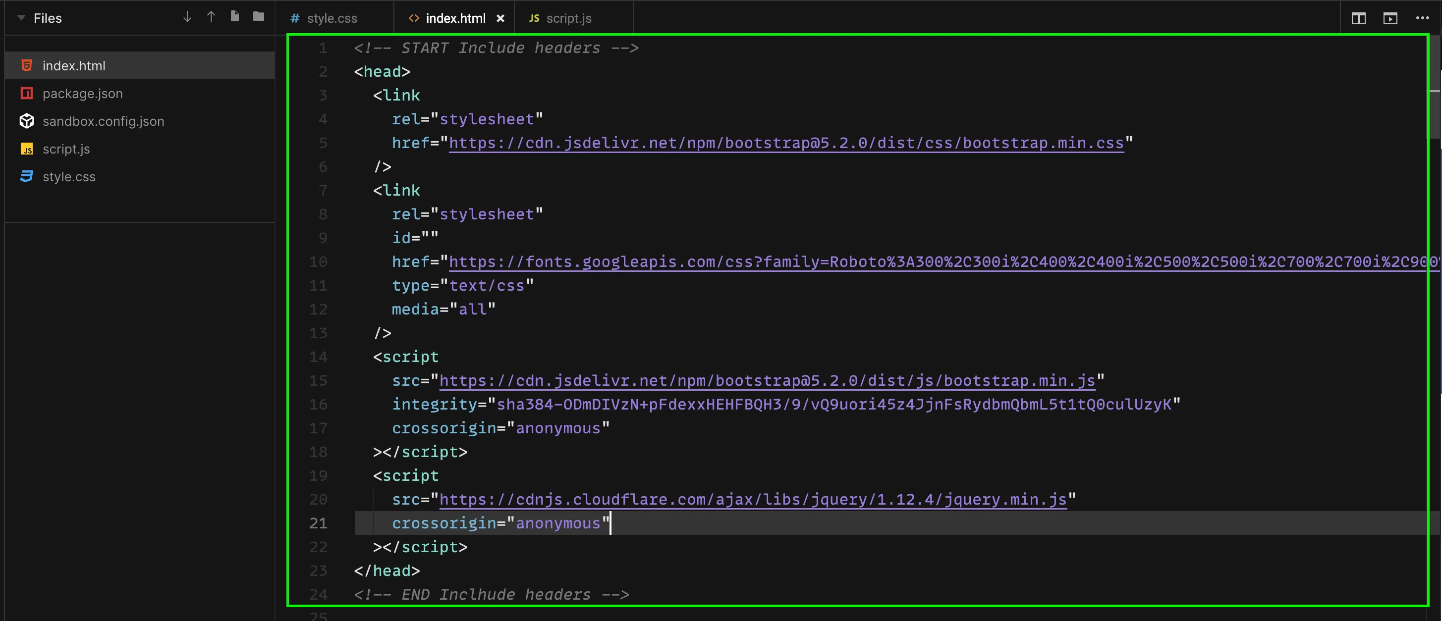Open package.json in the file tree
The width and height of the screenshot is (1442, 621).
tap(139, 94)
